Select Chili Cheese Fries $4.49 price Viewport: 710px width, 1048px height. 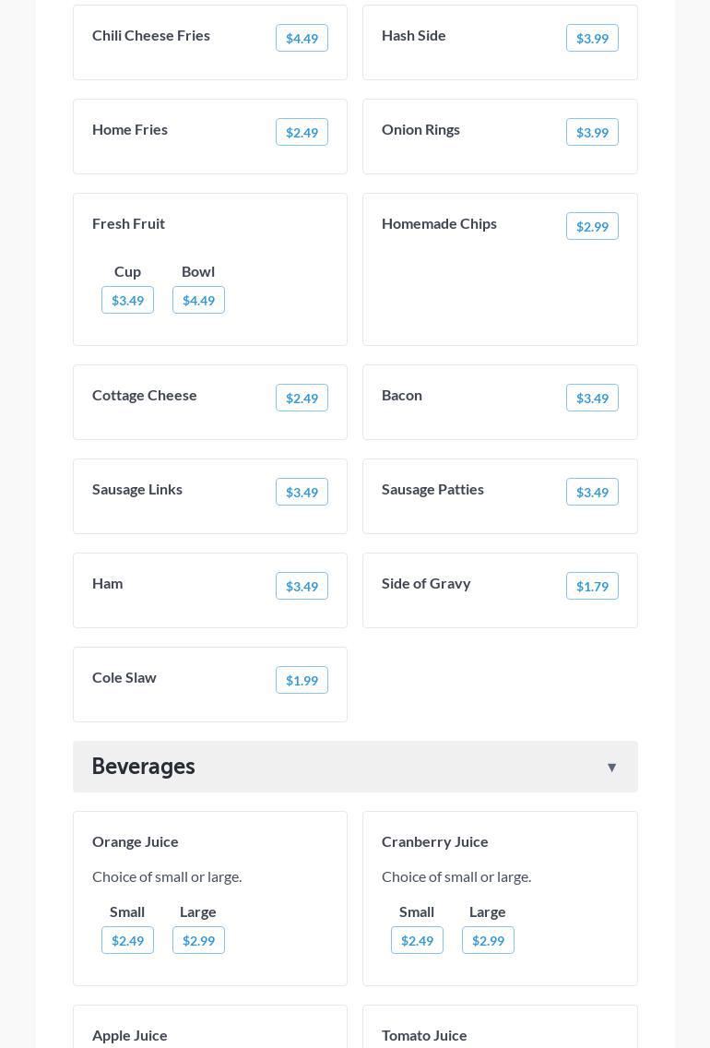click(x=302, y=38)
